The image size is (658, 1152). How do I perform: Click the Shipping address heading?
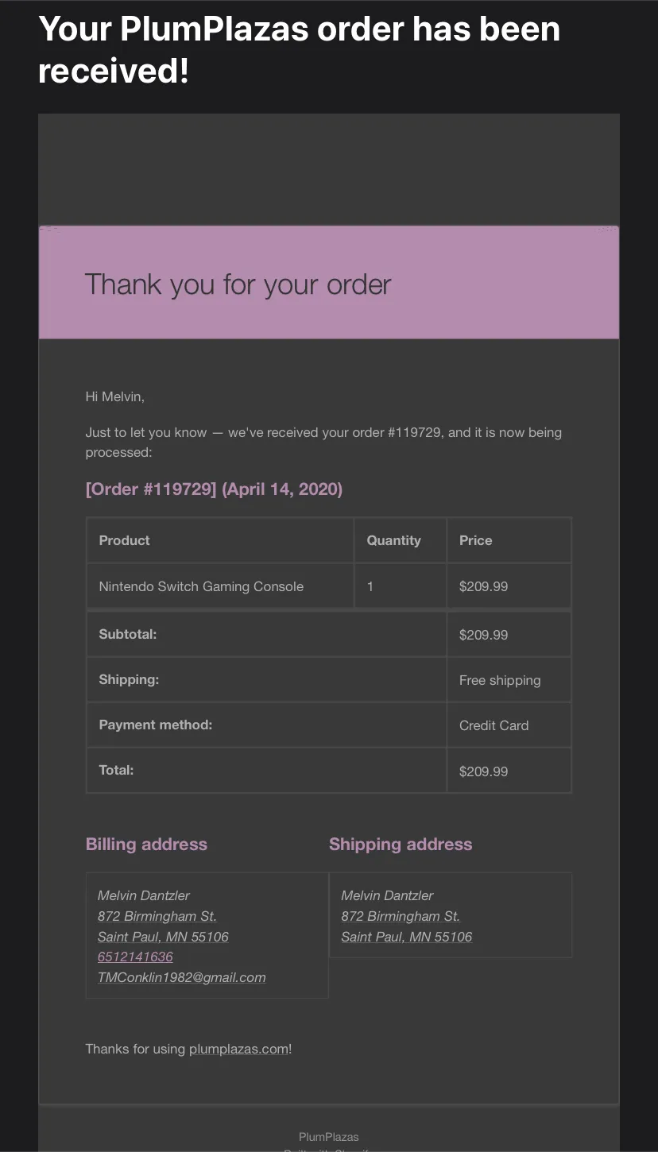pyautogui.click(x=401, y=845)
